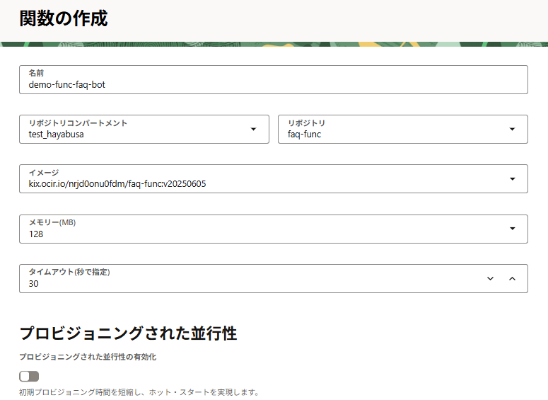Click the 関数の作成 page title
This screenshot has height=400, width=548.
click(63, 18)
